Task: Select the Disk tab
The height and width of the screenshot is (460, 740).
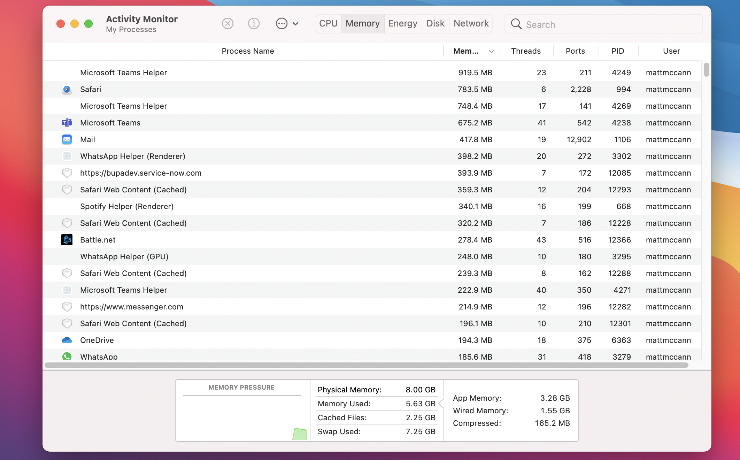Action: [x=435, y=24]
